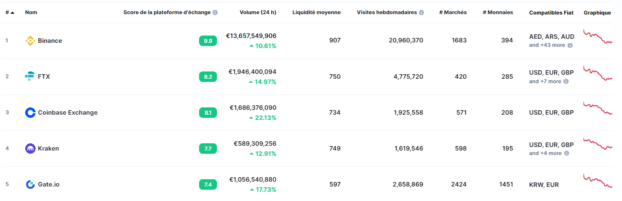Sort by Liquidité moyenne column
Image resolution: width=622 pixels, height=201 pixels.
click(317, 13)
